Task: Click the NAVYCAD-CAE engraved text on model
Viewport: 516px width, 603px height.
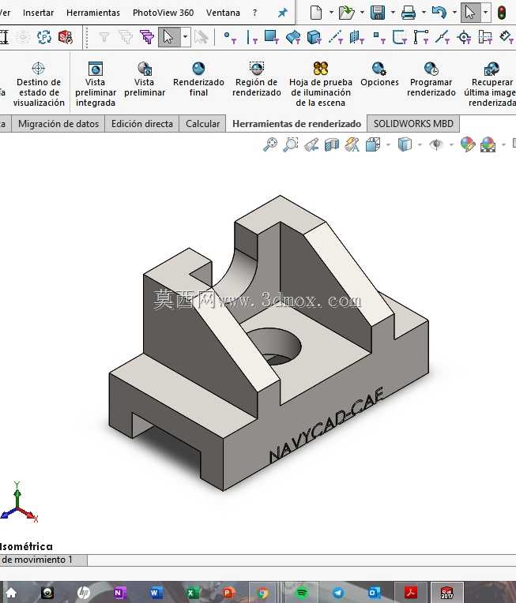Action: (326, 425)
